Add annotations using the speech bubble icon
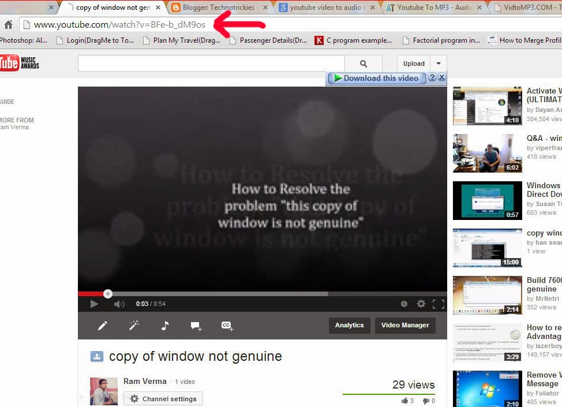The width and height of the screenshot is (562, 407). tap(195, 326)
